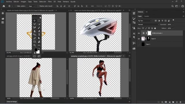Select the Lasso tool in toolbox
The width and height of the screenshot is (185, 104).
click(x=34, y=24)
